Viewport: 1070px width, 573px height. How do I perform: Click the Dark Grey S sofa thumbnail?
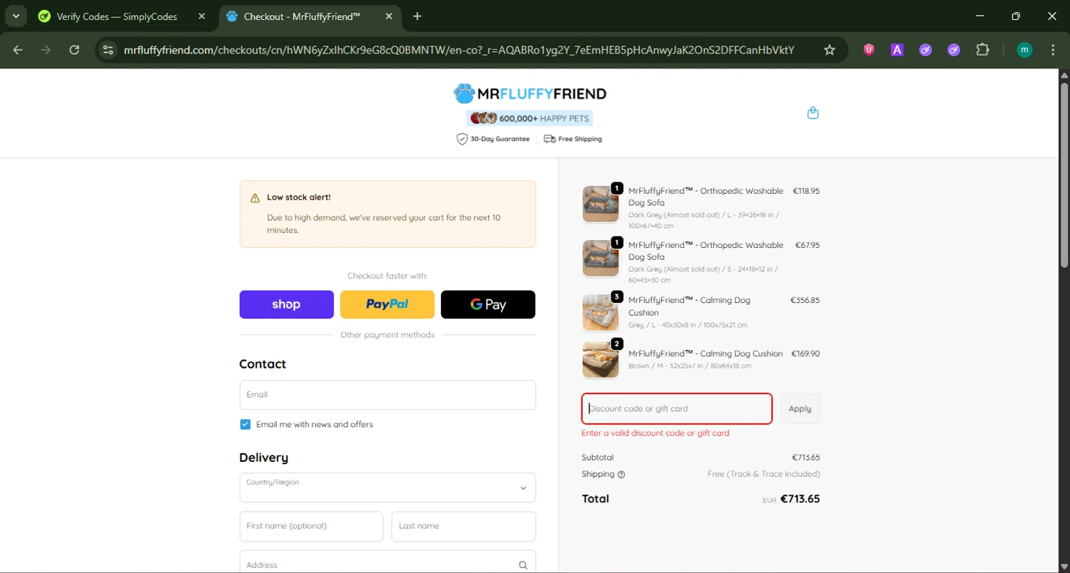(601, 258)
